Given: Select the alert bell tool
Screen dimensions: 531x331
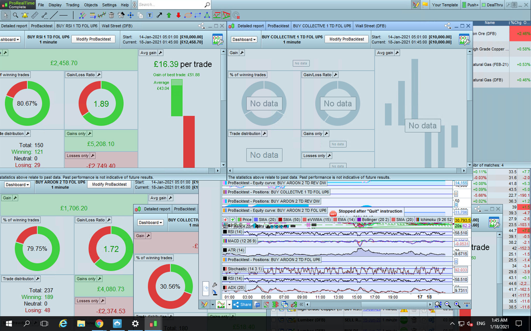Looking at the screenshot, I should click(x=25, y=15).
